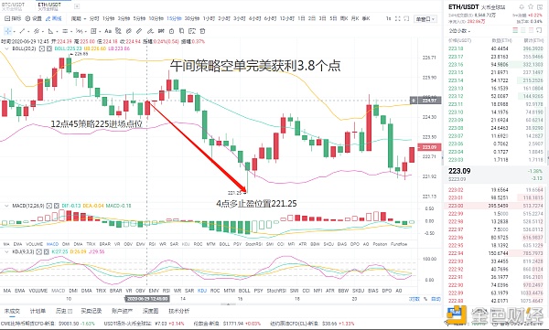Collapse the KDJ indicator panel
Screen dimensions: 549x330
[x=6, y=251]
